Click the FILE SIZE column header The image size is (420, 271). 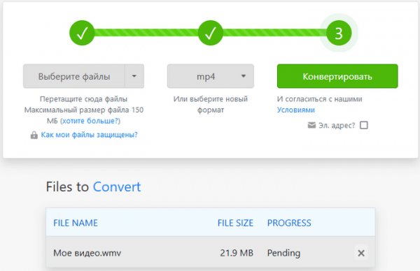(235, 223)
